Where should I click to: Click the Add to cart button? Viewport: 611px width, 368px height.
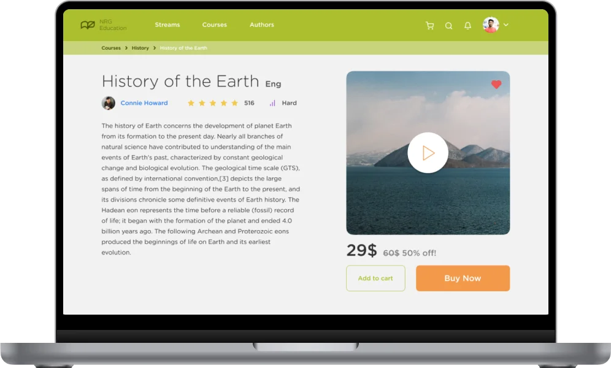click(x=375, y=278)
